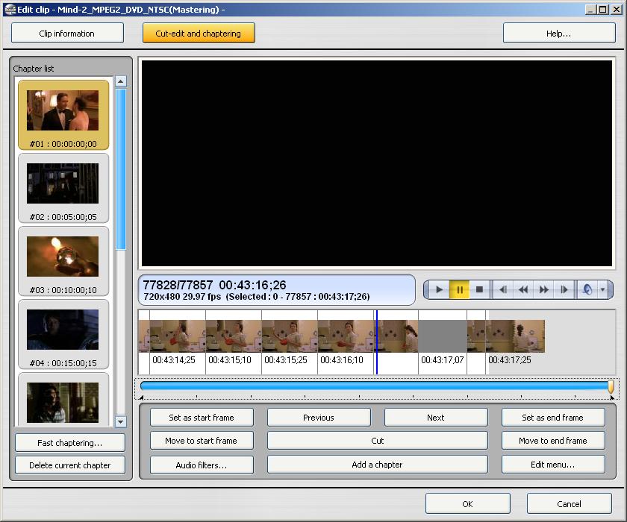Step back one frame
Viewport: 627px width, 522px height.
click(503, 289)
